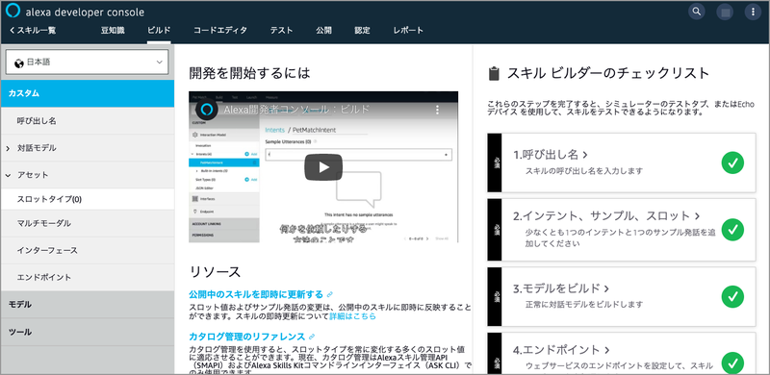Open カタログ管理のリファレンス link

tap(246, 337)
